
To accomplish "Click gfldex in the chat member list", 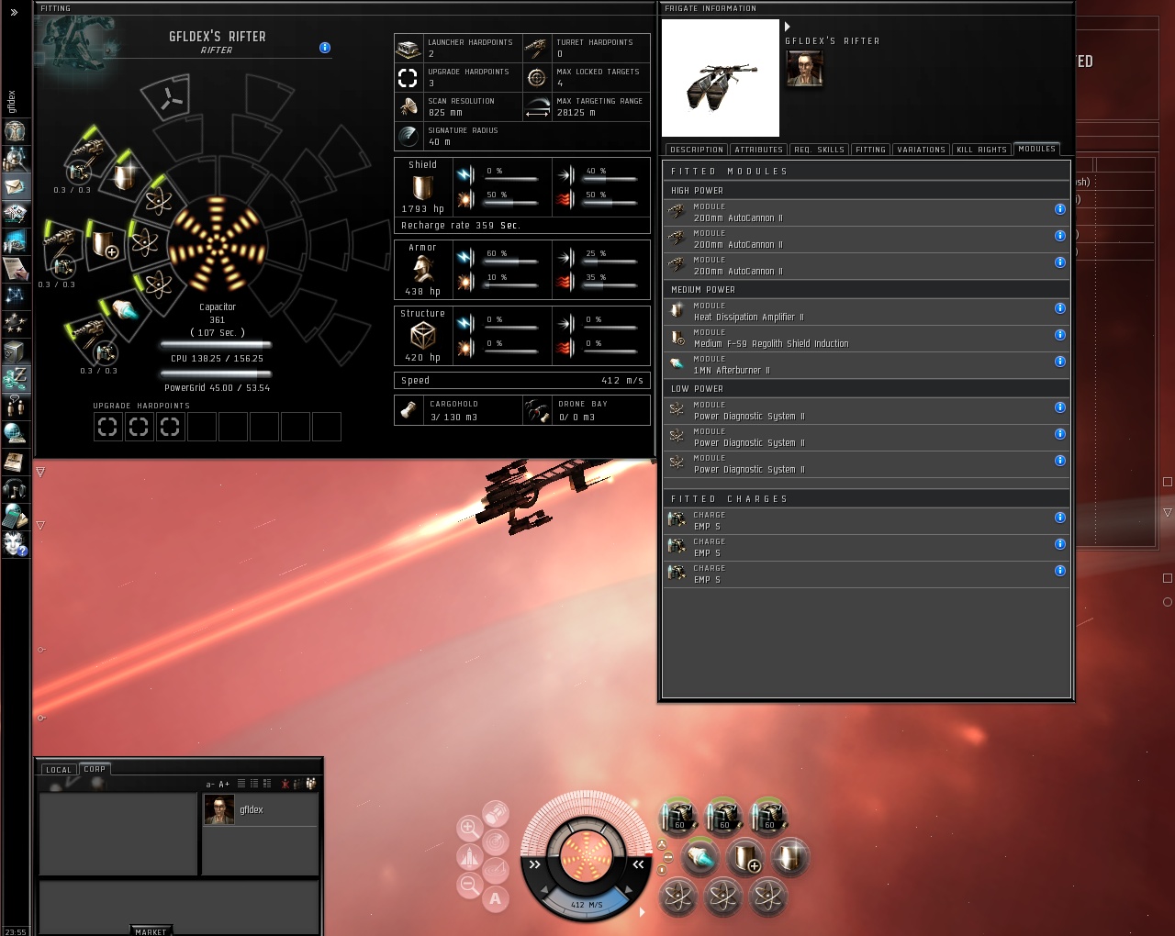I will pyautogui.click(x=260, y=810).
